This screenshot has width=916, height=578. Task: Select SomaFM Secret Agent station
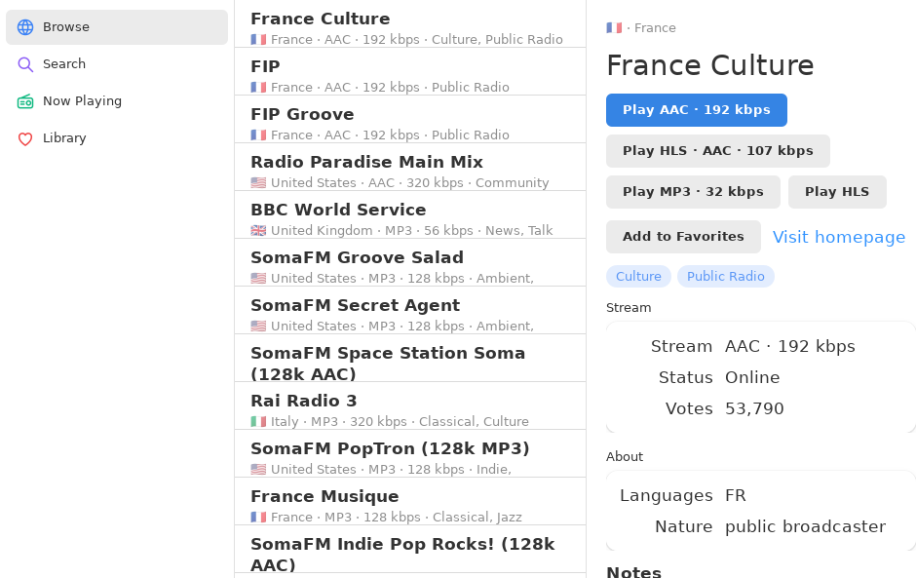coord(410,310)
